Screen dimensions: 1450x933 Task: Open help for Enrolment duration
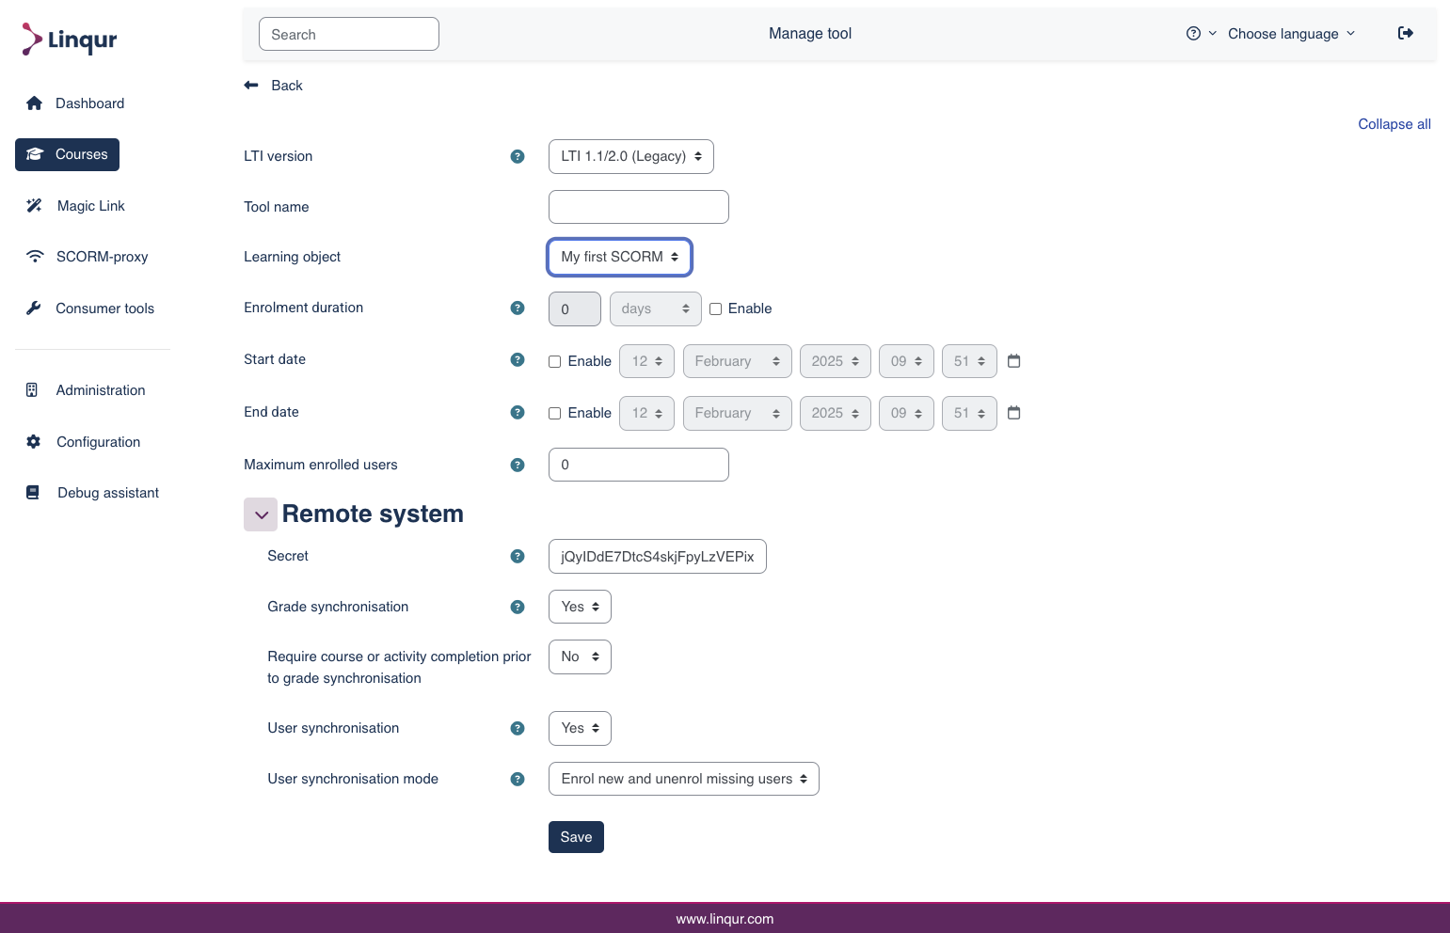coord(518,308)
